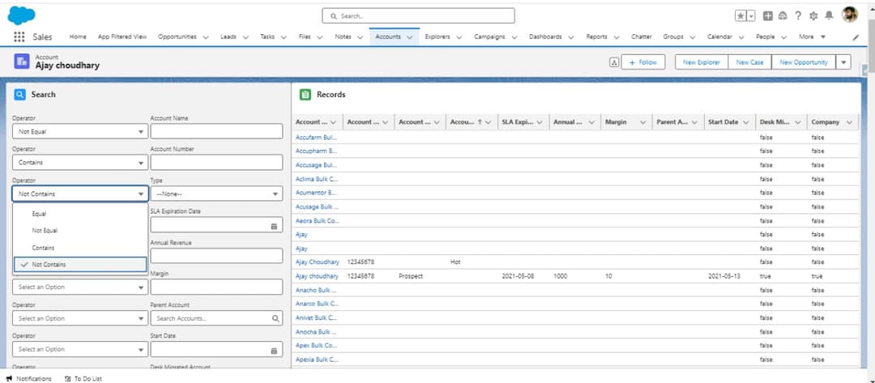Trailhead astro icon in header
Image resolution: width=875 pixels, height=383 pixels.
783,16
